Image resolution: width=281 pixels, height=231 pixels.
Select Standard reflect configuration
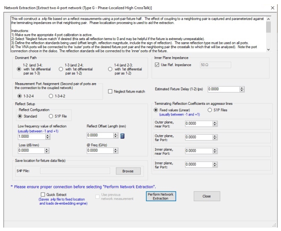tap(20, 116)
